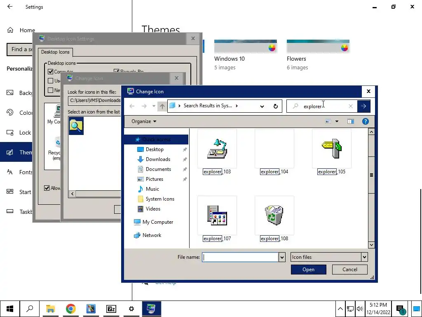Open recent locations dropdown arrow
This screenshot has height=317, width=422.
coord(154,106)
